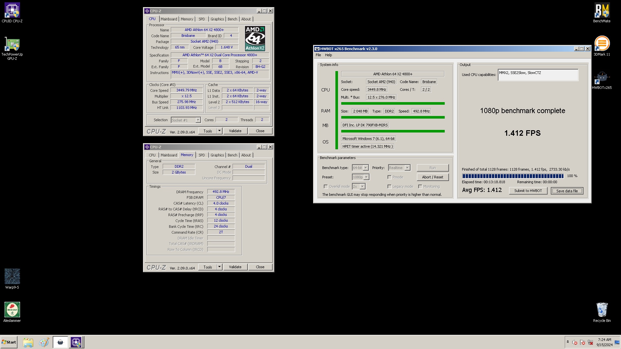Open Paint from the taskbar
Screen dimensions: 621x349
tap(44, 342)
